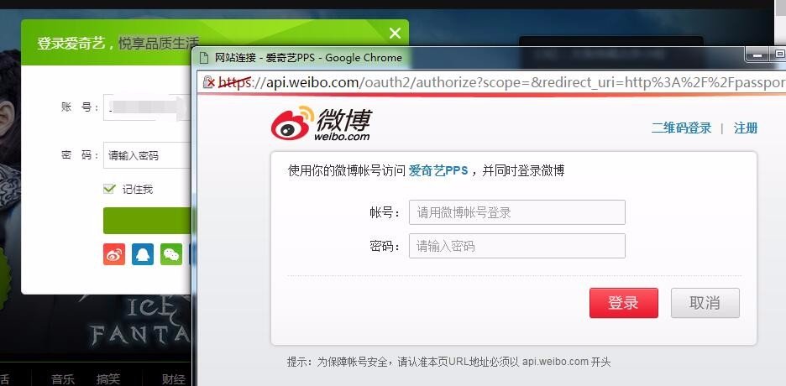
Task: Focus the Weibo 密码 password field
Action: point(516,246)
